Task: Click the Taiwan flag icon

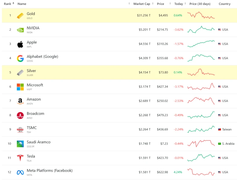Action: (219, 129)
